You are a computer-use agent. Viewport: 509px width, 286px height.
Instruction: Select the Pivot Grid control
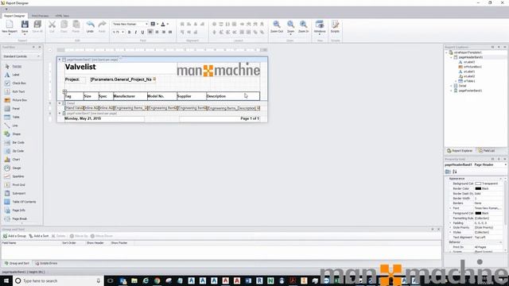tap(18, 184)
